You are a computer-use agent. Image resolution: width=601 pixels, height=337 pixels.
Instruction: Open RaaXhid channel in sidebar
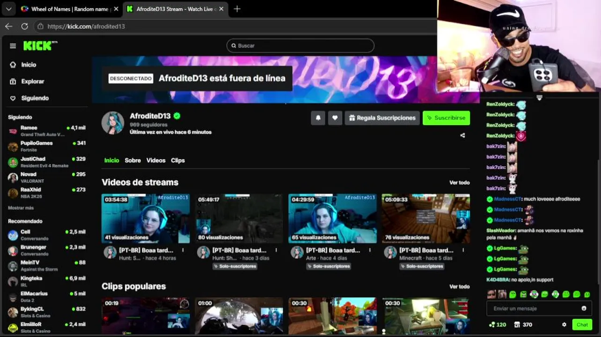pos(47,193)
